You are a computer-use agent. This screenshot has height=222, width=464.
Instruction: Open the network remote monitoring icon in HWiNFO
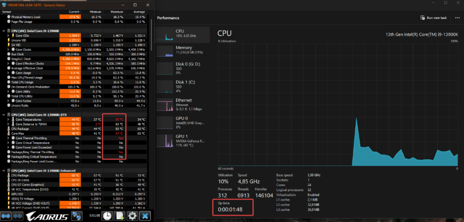[77, 216]
